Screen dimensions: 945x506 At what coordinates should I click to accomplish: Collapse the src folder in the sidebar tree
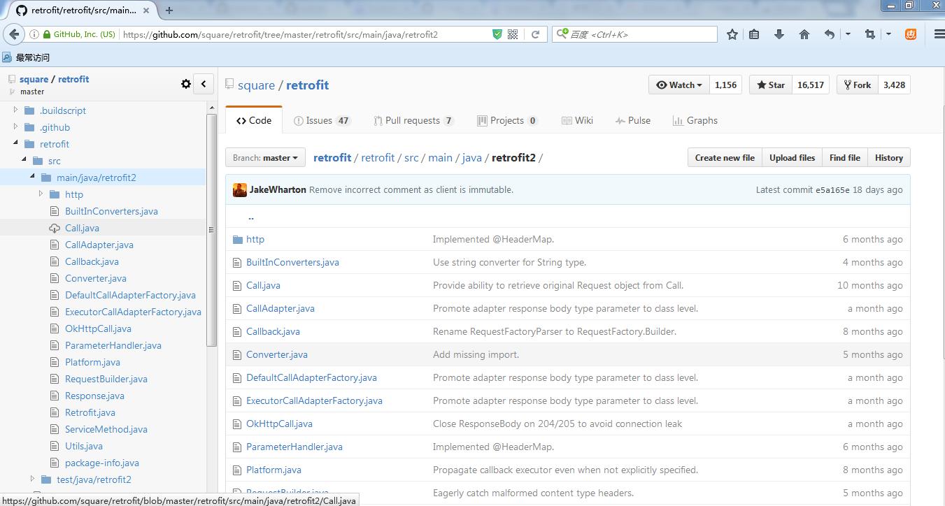(x=24, y=160)
